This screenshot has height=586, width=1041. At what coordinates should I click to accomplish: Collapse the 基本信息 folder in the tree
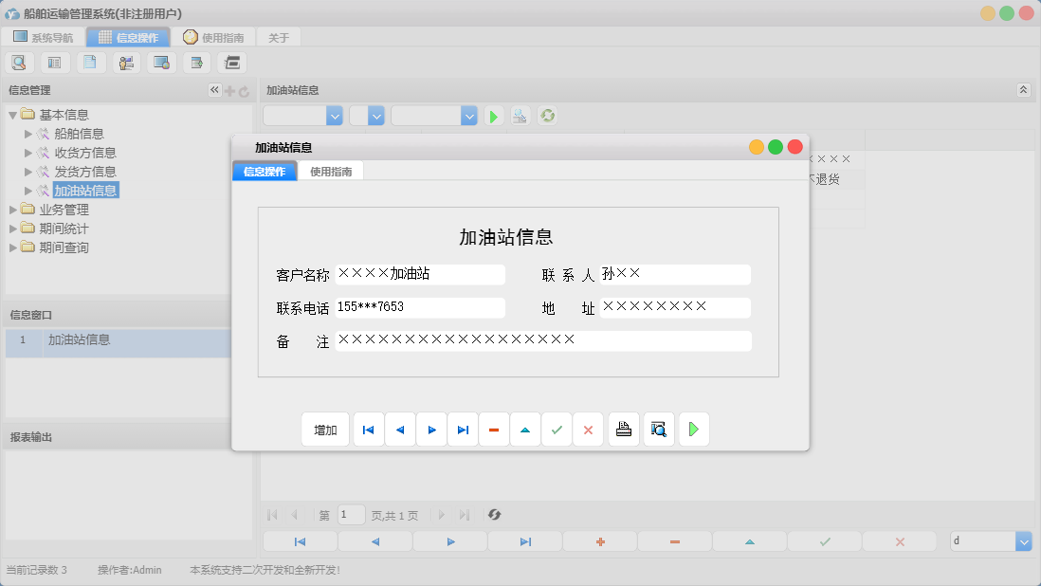[12, 114]
